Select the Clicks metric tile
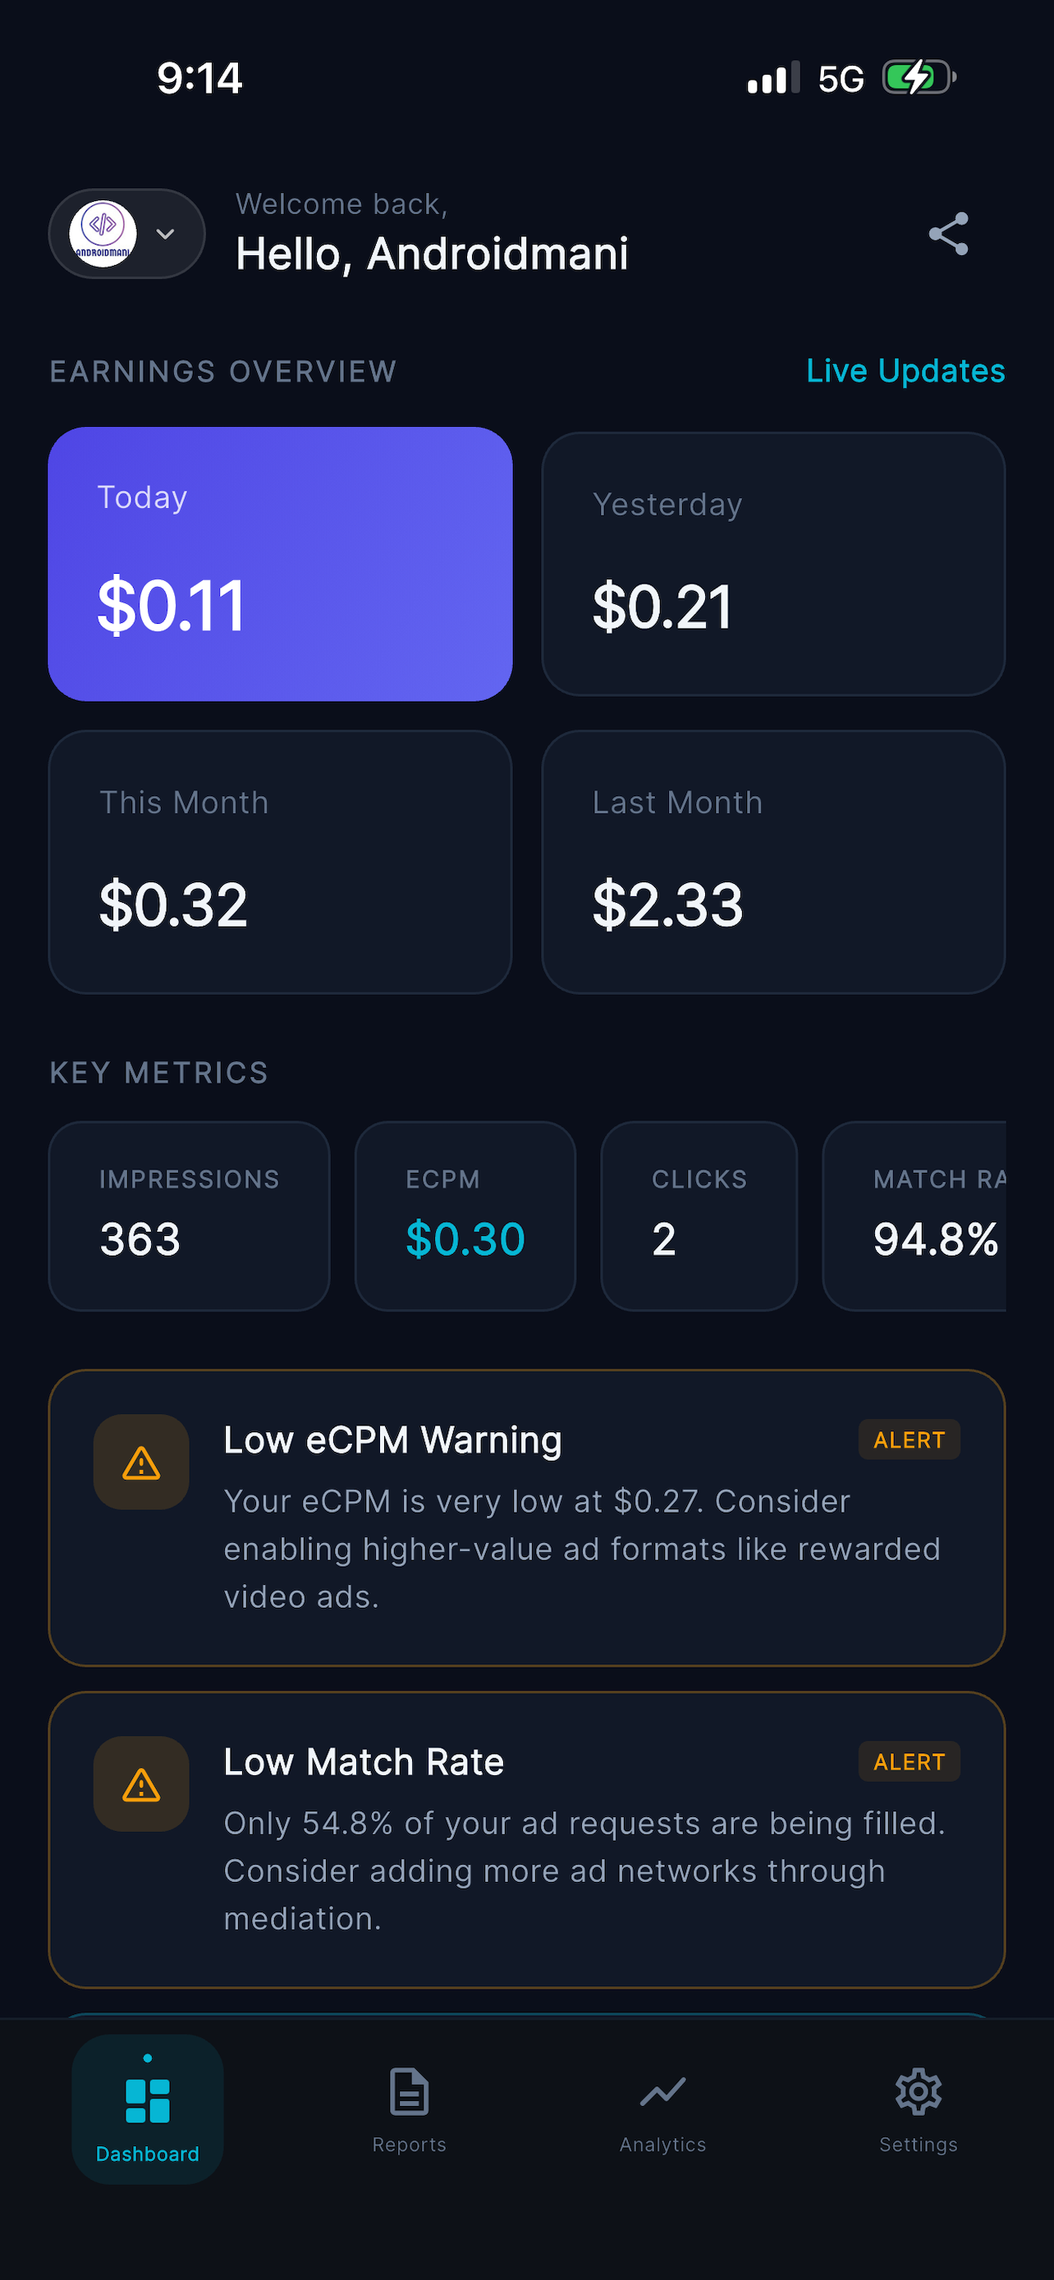Image resolution: width=1054 pixels, height=2280 pixels. [699, 1216]
